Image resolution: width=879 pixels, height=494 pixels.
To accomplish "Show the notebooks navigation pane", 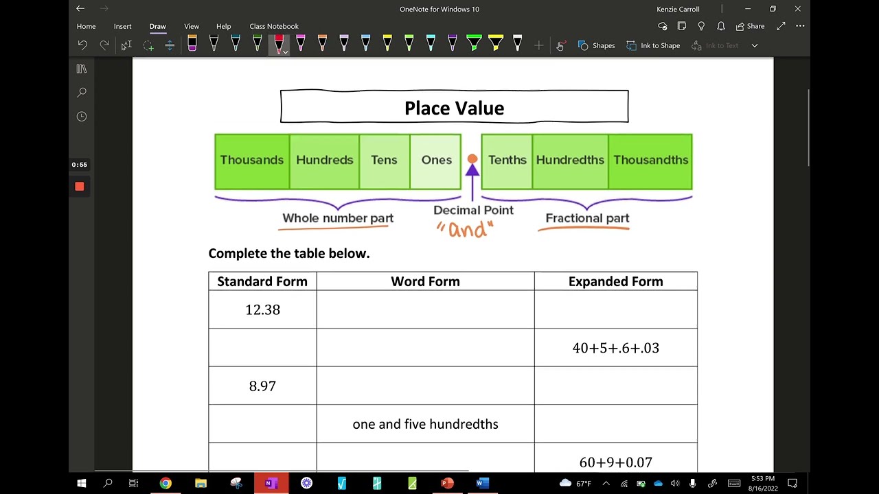I will (x=82, y=69).
